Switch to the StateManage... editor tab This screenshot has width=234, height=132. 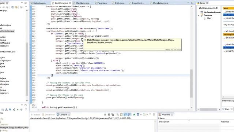click(x=38, y=3)
